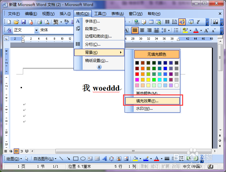Open the Style dropdown showing 正文

click(36, 30)
